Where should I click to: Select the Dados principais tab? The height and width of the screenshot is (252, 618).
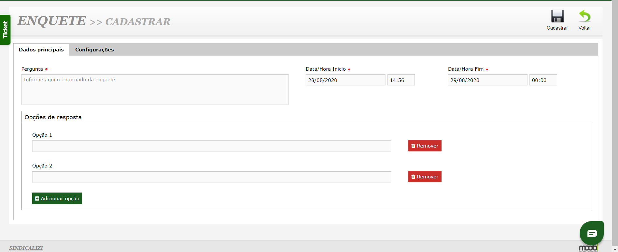[41, 50]
